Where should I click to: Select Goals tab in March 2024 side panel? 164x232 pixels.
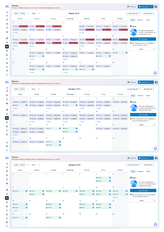133,20
